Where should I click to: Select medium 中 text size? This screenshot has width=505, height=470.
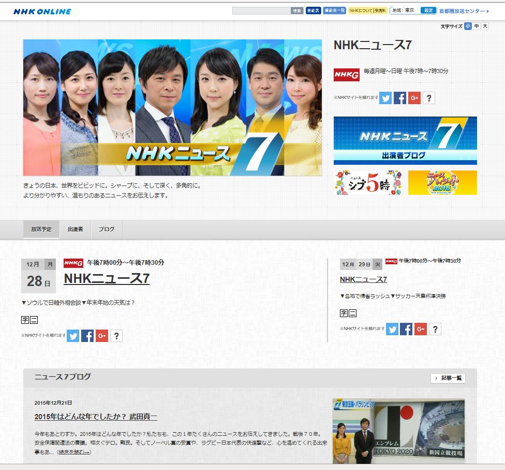pos(477,26)
